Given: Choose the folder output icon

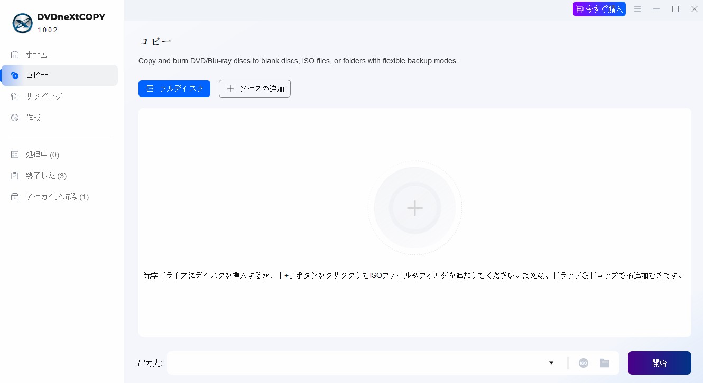Looking at the screenshot, I should [605, 363].
